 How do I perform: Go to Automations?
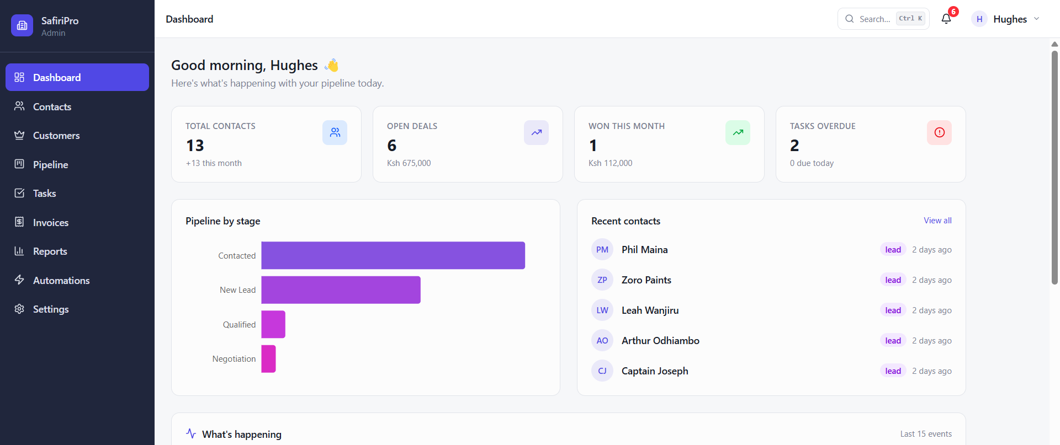click(x=77, y=280)
